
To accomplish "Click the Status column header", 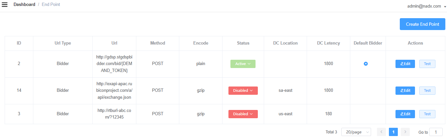I will tap(243, 43).
